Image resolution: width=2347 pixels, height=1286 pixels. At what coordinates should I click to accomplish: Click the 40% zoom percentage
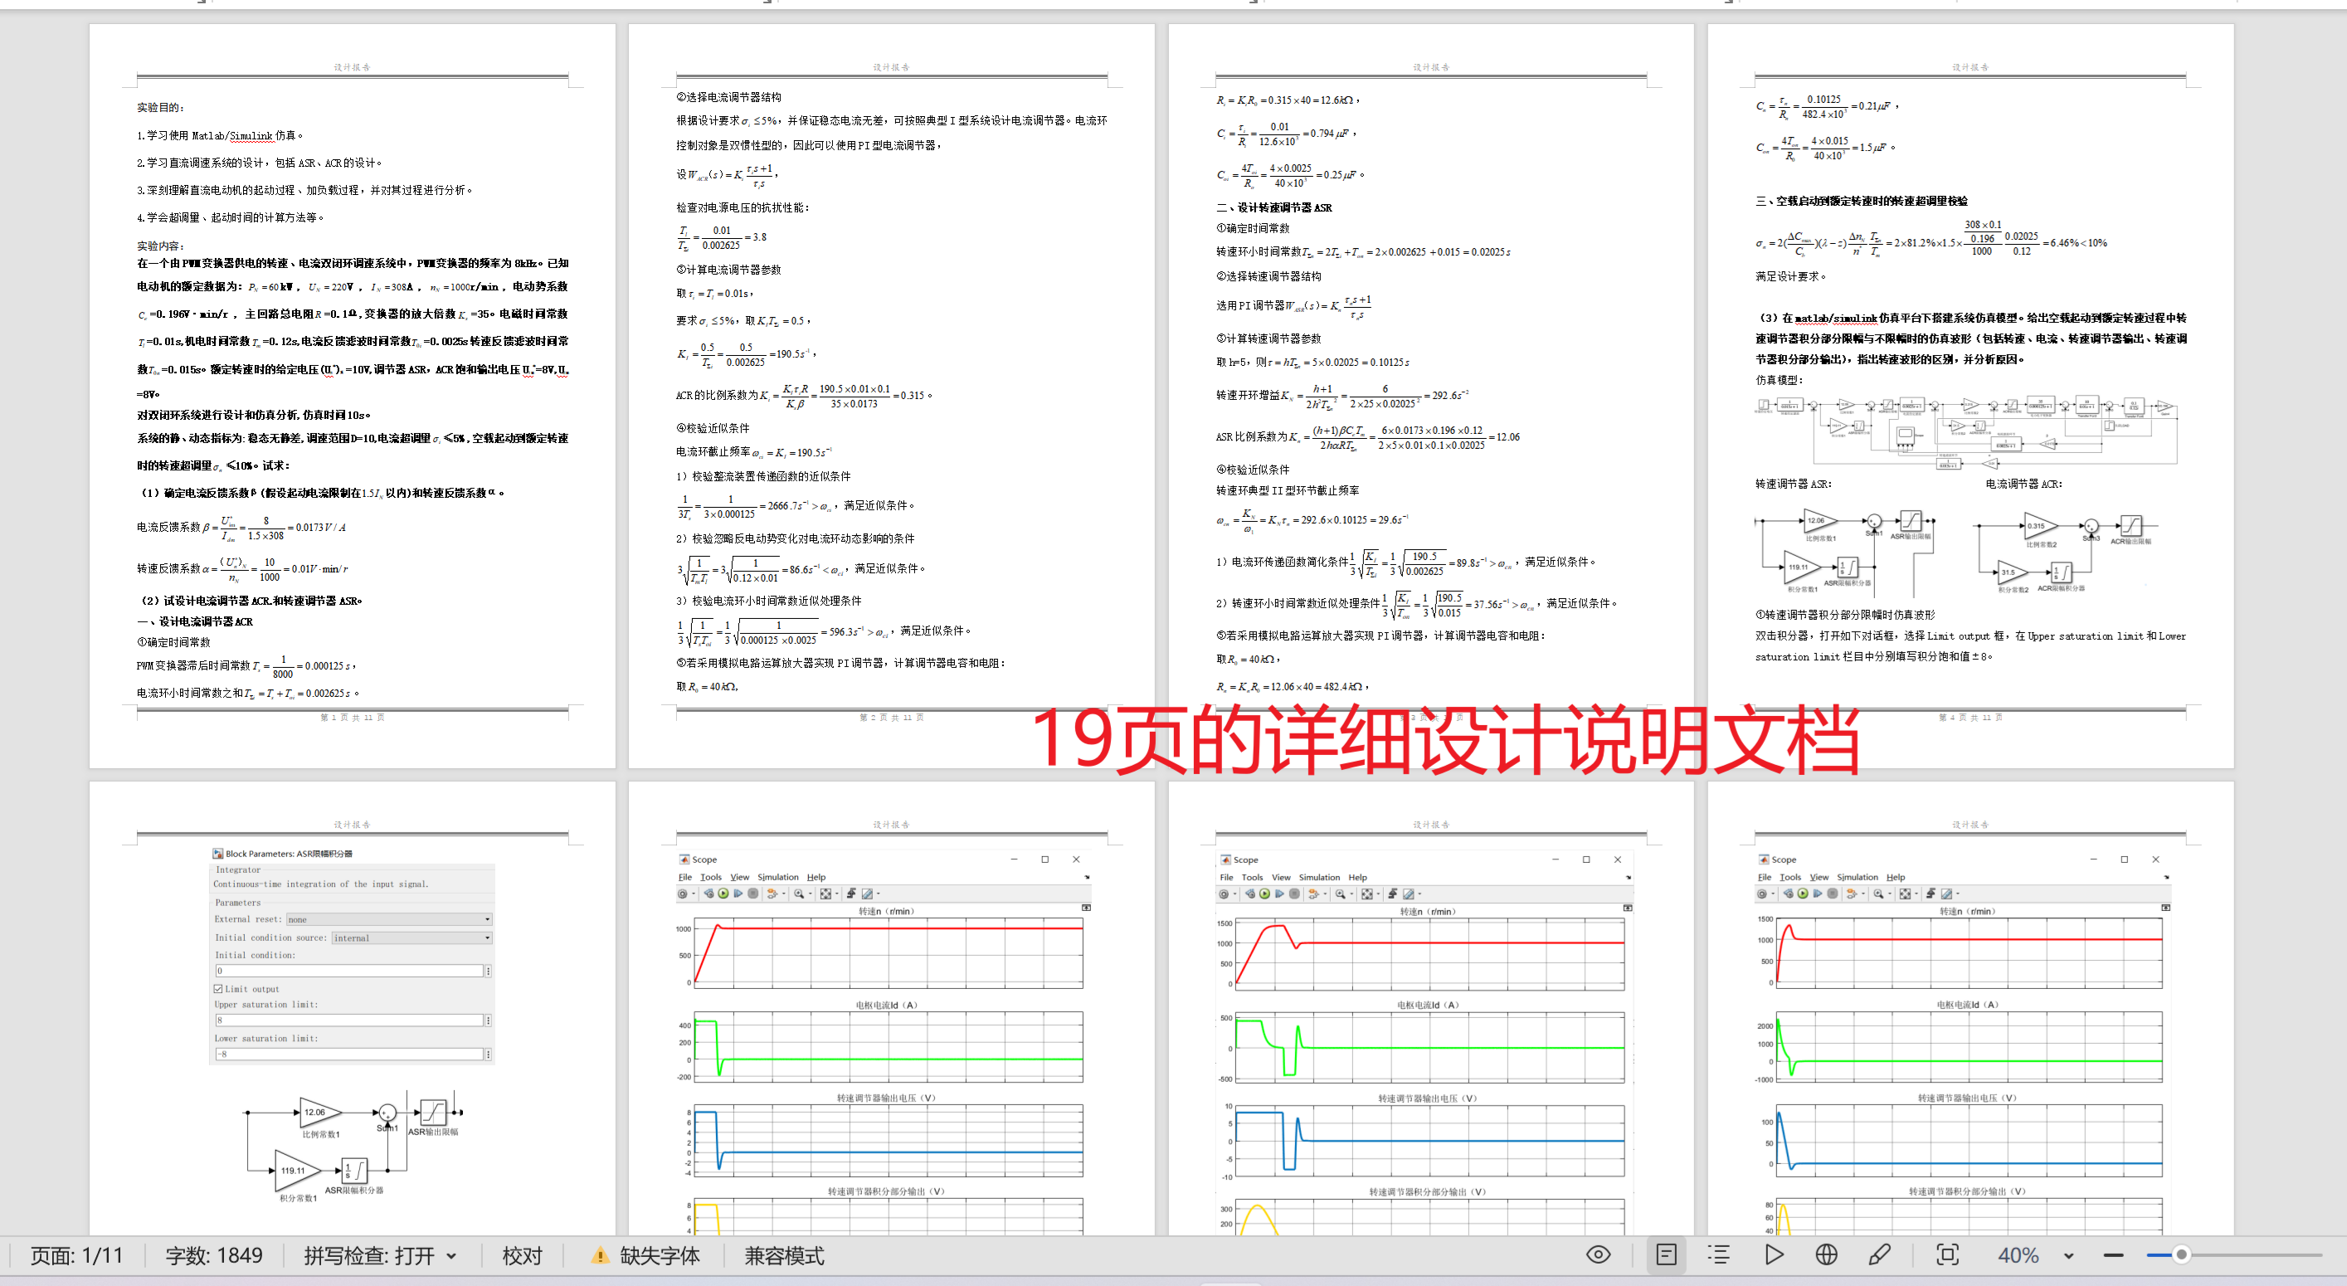pos(2017,1256)
